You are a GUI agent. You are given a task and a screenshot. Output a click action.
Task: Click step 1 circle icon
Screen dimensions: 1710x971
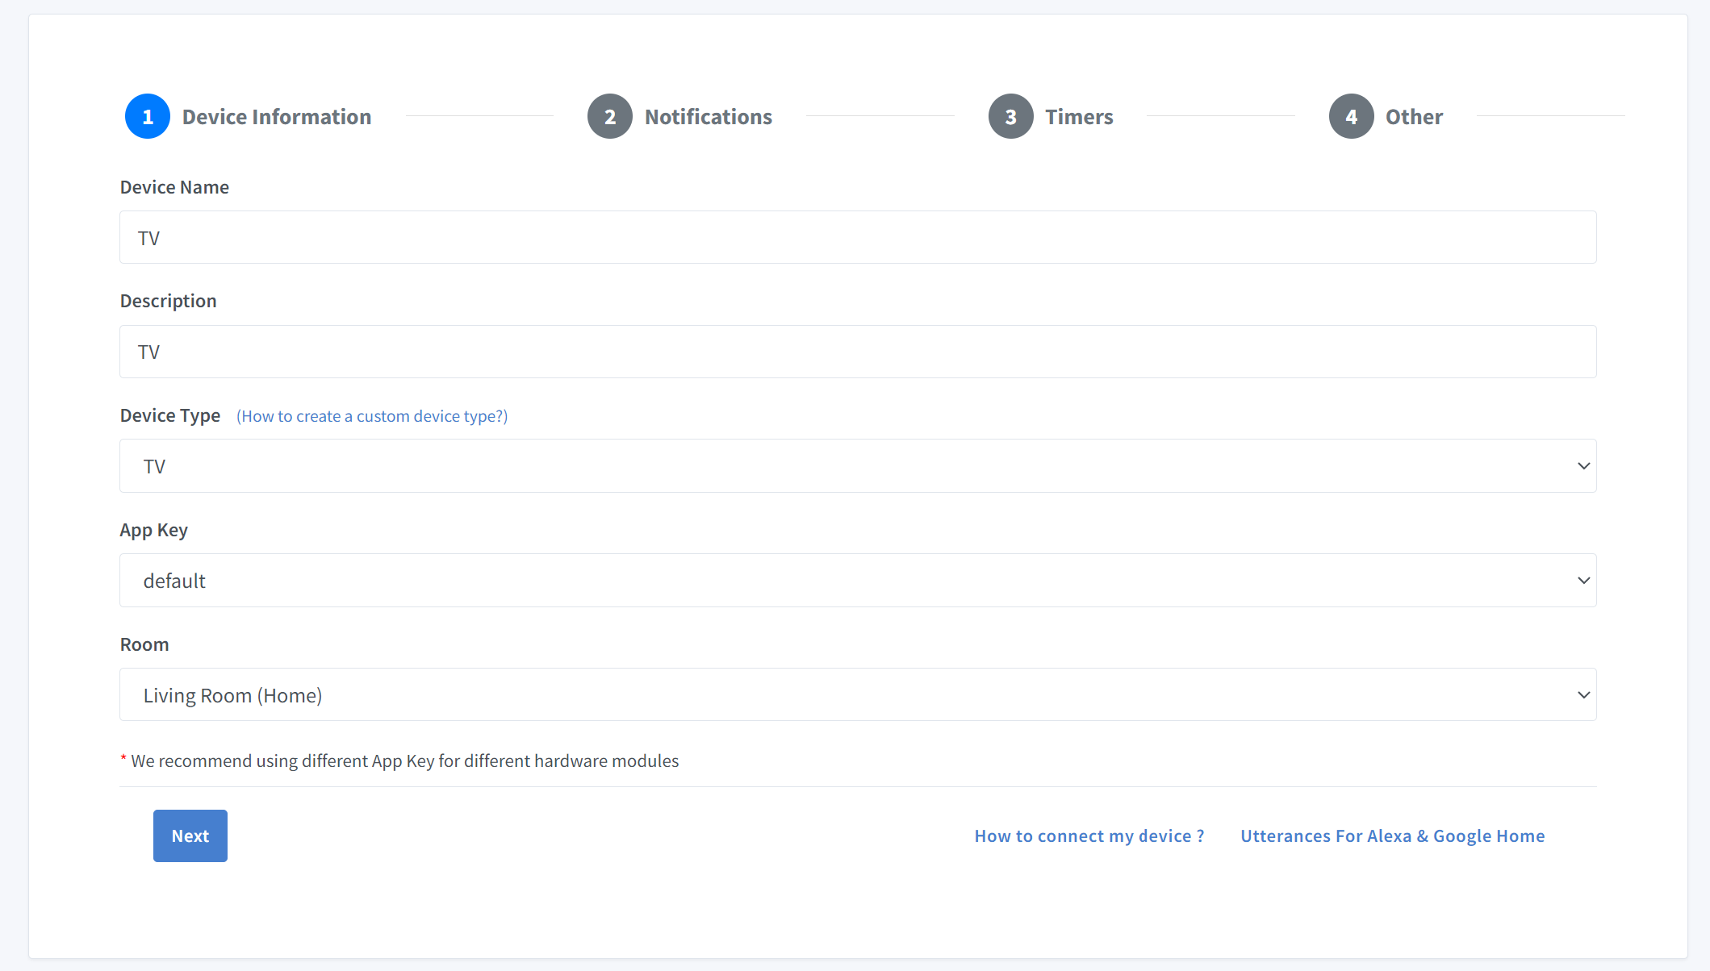point(147,117)
